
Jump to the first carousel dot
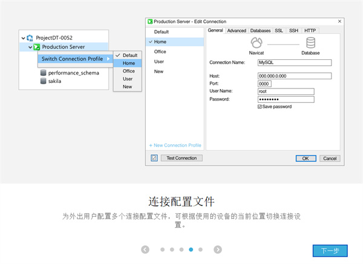(163, 249)
